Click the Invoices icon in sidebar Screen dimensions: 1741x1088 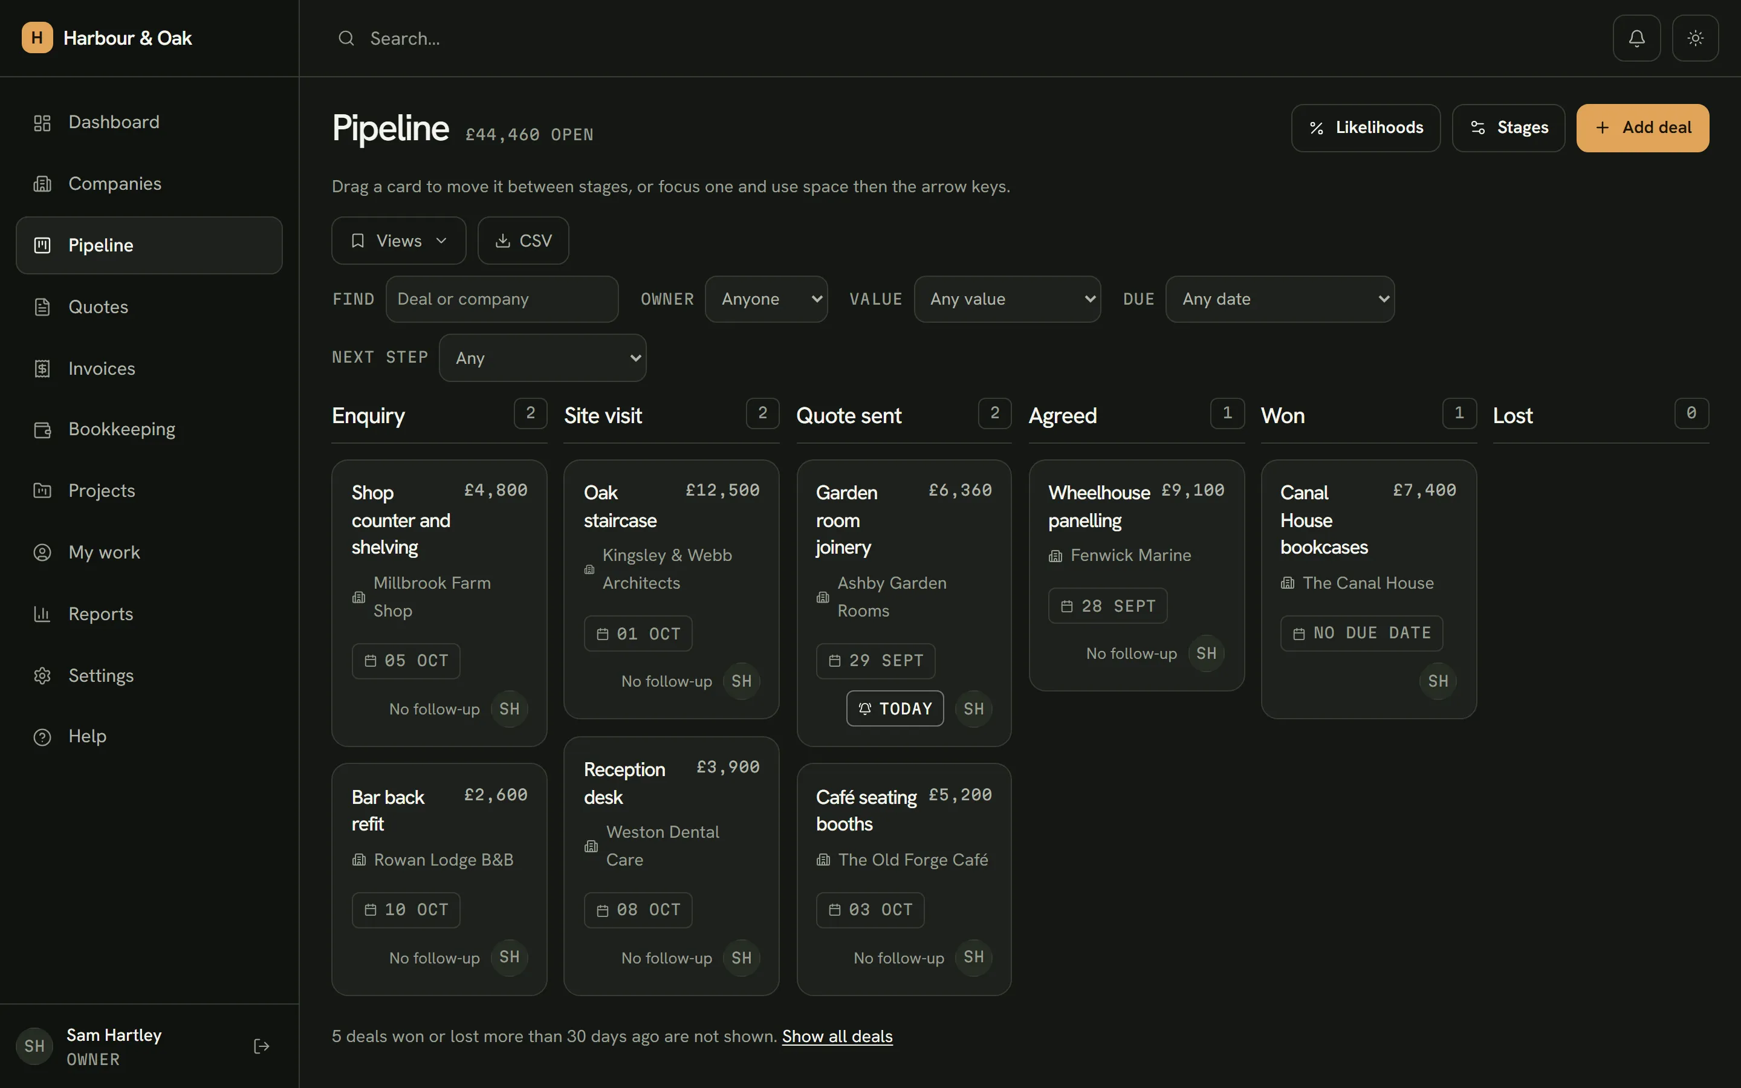click(42, 369)
